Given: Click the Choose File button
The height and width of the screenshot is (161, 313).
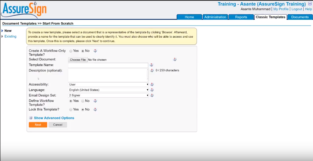Looking at the screenshot, I should [78, 60].
